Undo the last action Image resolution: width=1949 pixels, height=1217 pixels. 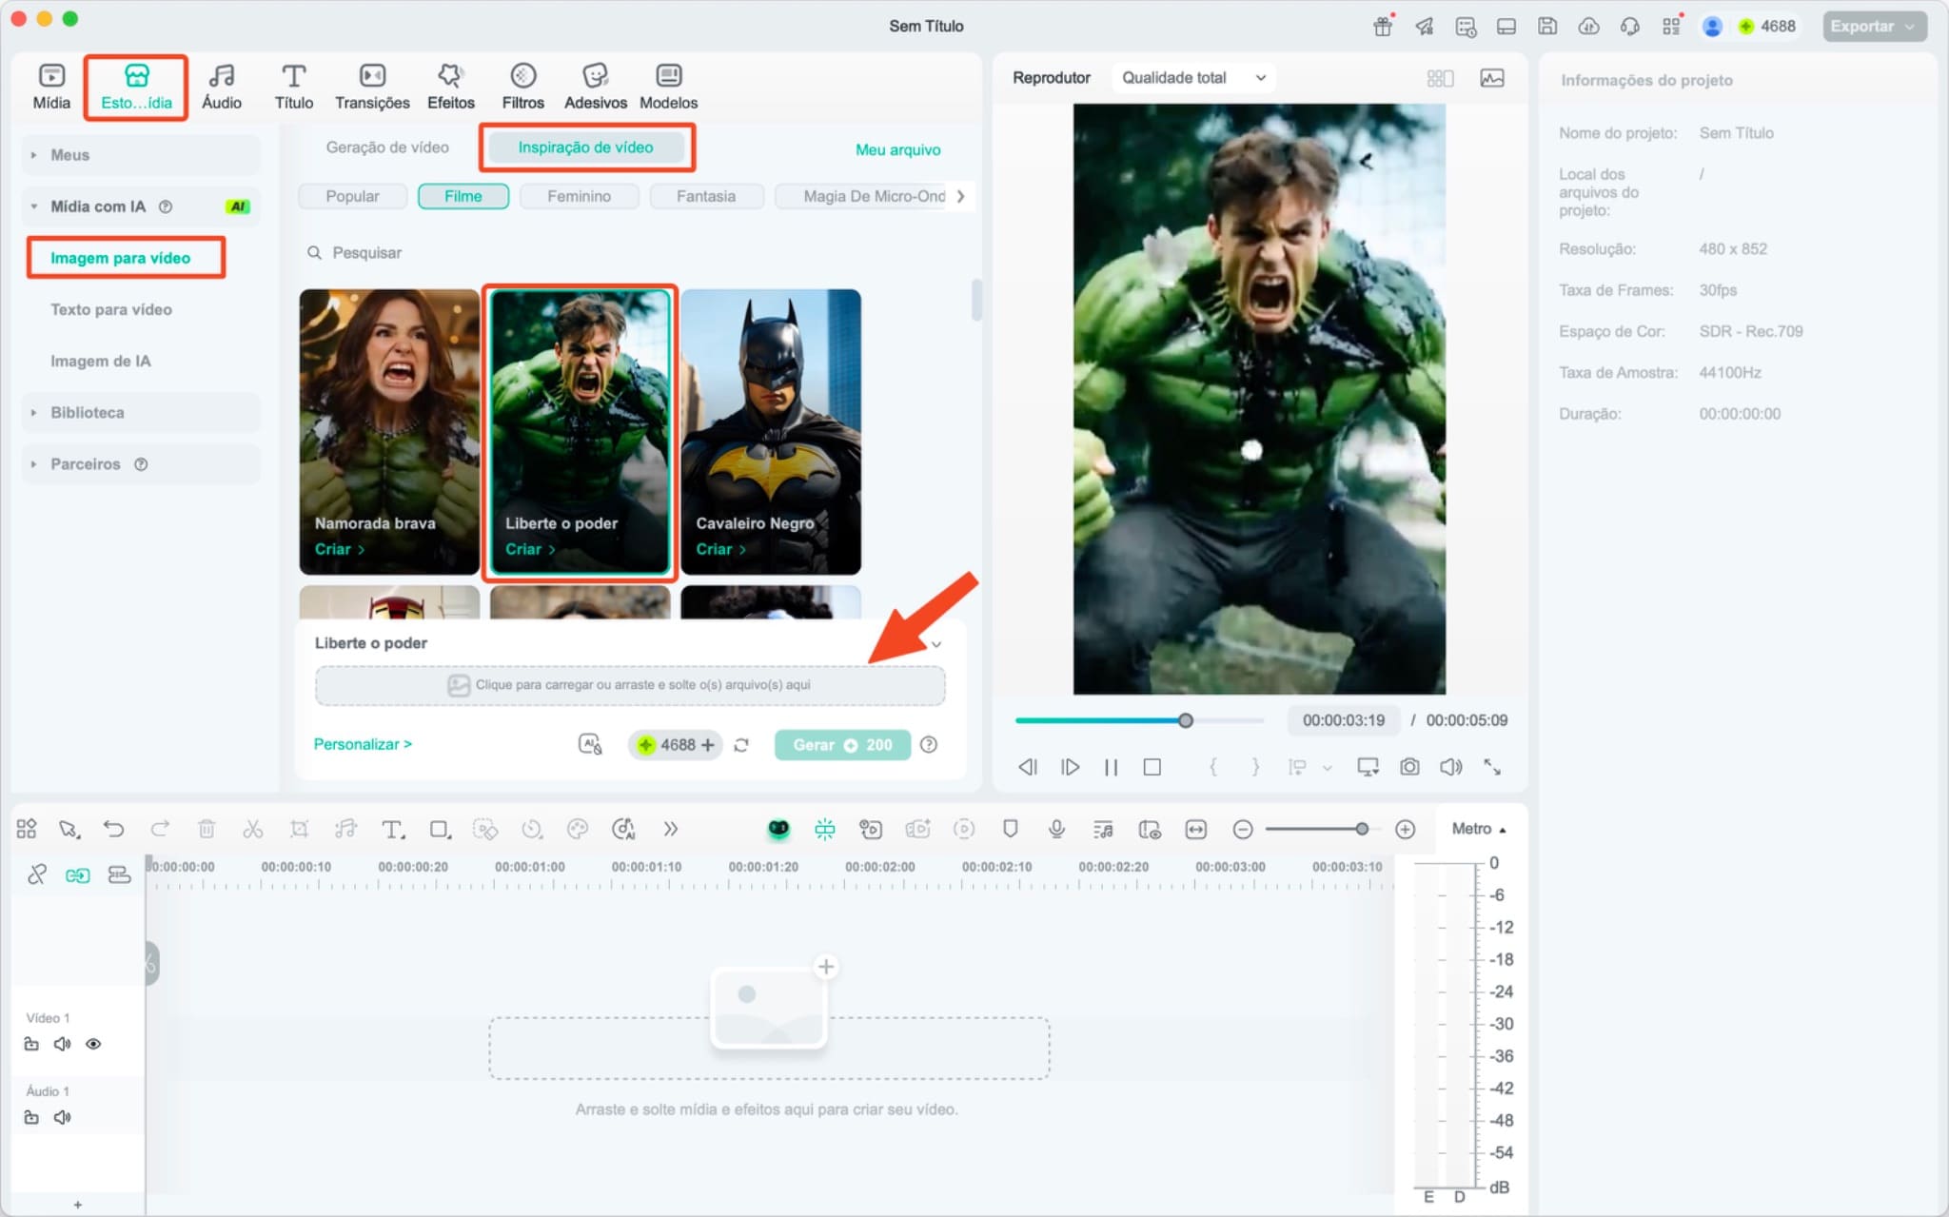point(113,829)
